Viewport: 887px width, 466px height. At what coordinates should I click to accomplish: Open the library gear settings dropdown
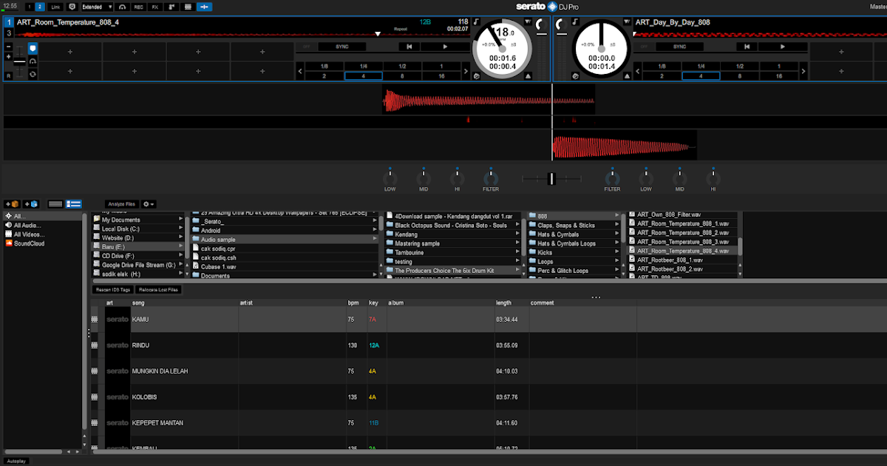pyautogui.click(x=149, y=203)
